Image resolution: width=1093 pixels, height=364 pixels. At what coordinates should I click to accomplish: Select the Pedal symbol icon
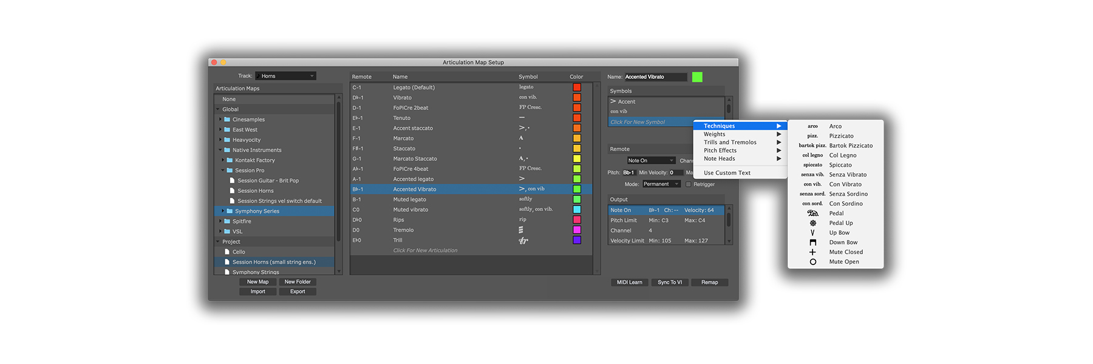coord(812,214)
